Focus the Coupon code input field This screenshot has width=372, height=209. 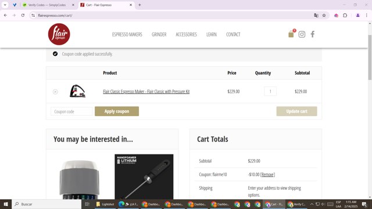[71, 111]
